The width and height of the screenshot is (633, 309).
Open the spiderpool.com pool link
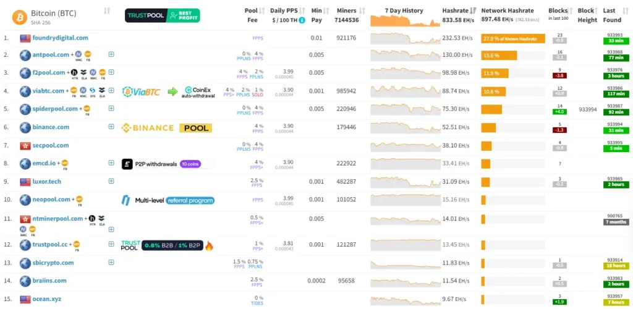(x=55, y=109)
